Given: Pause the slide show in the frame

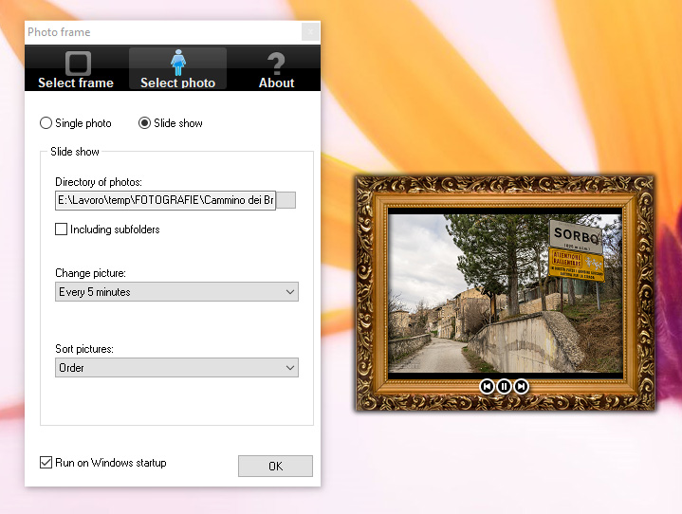Looking at the screenshot, I should pos(504,386).
